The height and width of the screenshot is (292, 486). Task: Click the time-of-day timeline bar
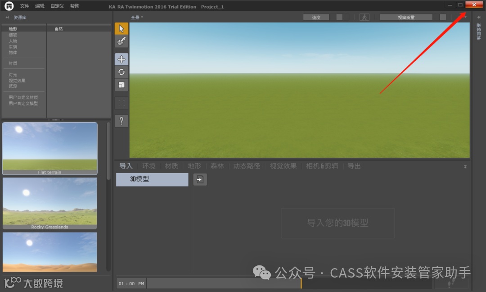pos(289,283)
